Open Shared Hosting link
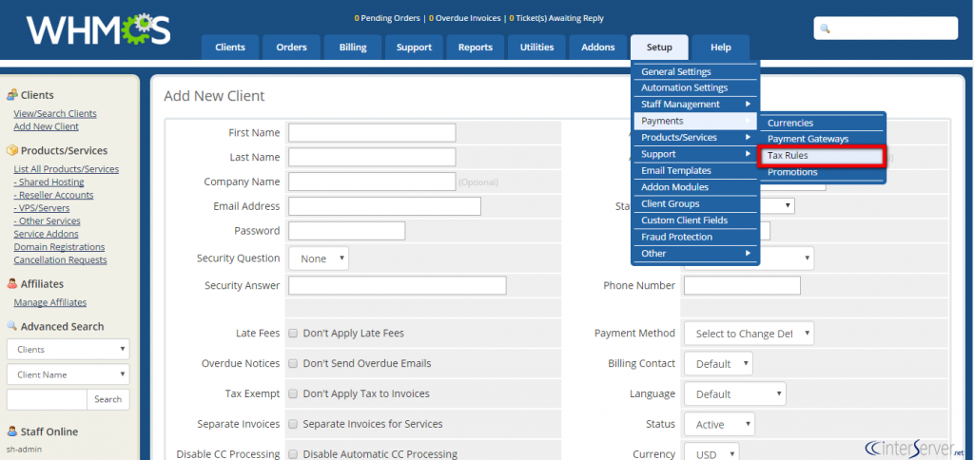Screen dimensions: 974x460 tap(49, 182)
